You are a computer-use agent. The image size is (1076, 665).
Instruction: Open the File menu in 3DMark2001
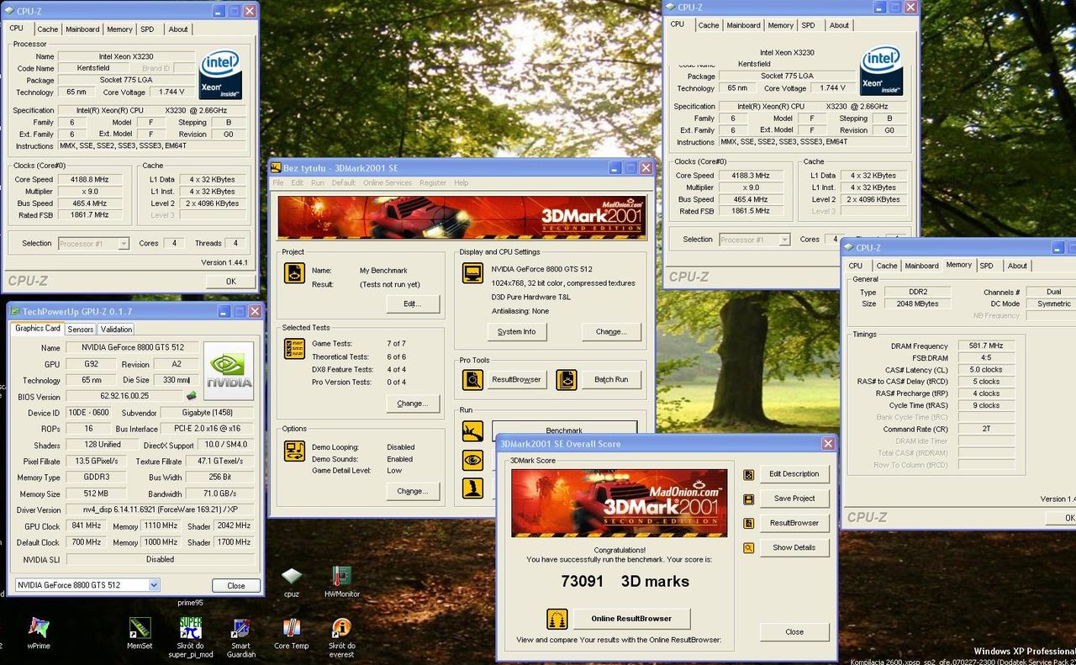click(x=277, y=182)
